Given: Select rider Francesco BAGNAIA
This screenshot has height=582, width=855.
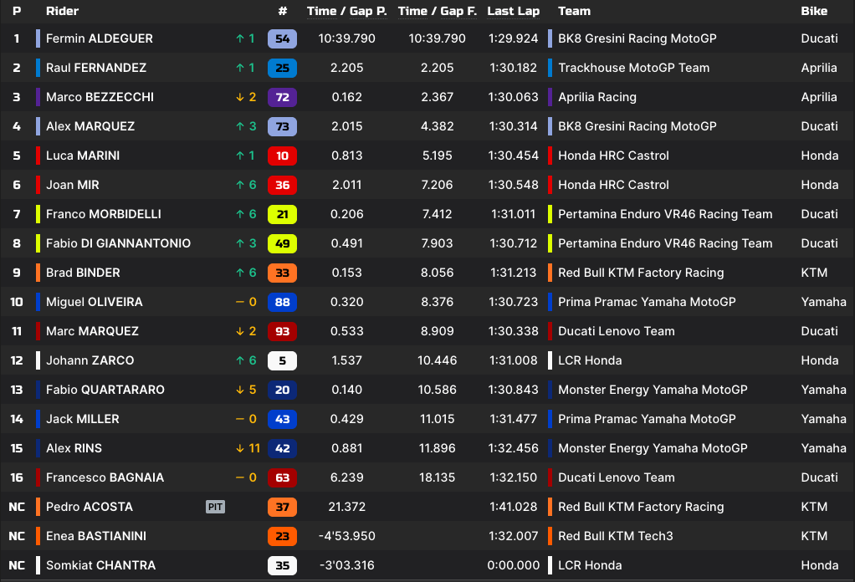Looking at the screenshot, I should point(105,477).
